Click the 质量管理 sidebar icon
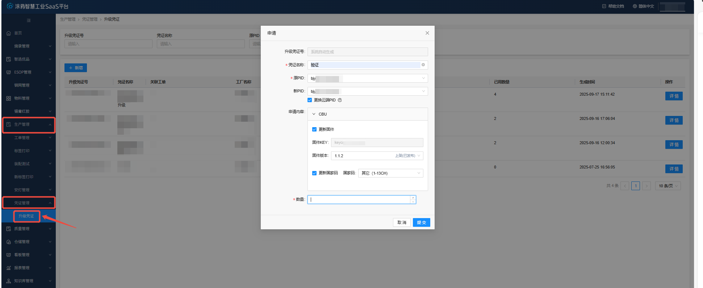Viewport: 703px width, 288px height. (9, 229)
